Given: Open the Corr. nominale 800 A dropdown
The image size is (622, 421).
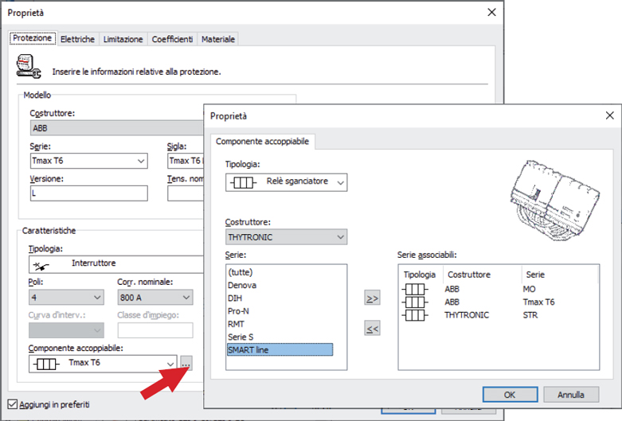Looking at the screenshot, I should click(155, 298).
